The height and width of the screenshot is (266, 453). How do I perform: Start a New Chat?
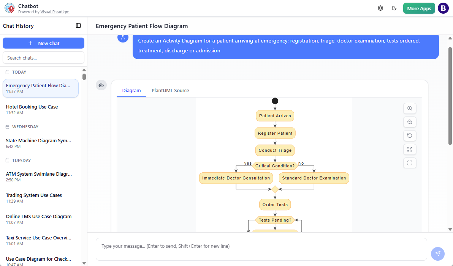pyautogui.click(x=43, y=43)
